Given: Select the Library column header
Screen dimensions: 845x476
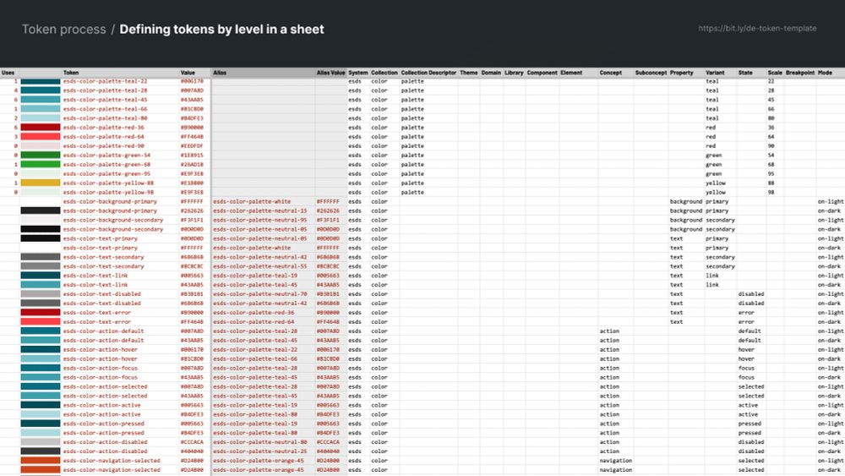Looking at the screenshot, I should 514,72.
